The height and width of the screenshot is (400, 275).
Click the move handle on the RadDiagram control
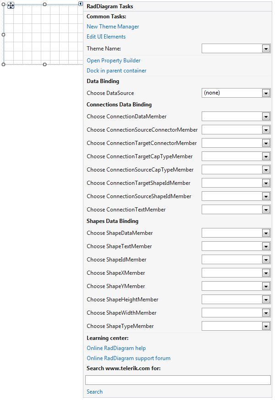pos(11,6)
